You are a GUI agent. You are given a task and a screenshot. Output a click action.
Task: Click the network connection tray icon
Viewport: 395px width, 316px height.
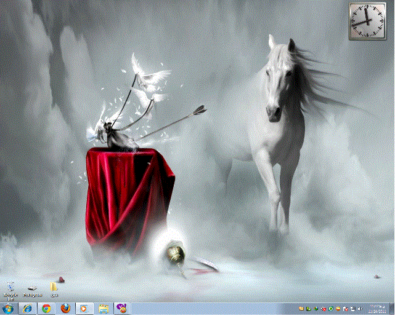pyautogui.click(x=352, y=309)
